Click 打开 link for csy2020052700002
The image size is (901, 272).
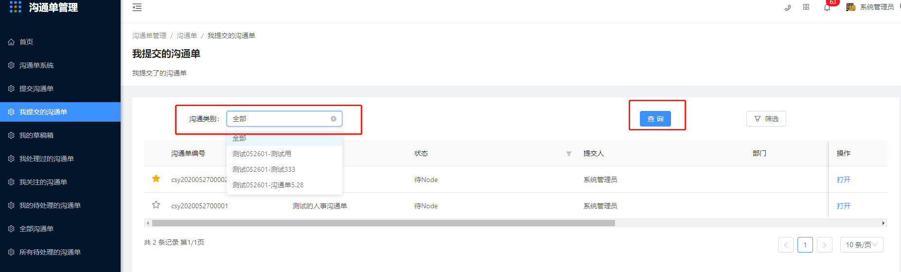[844, 180]
